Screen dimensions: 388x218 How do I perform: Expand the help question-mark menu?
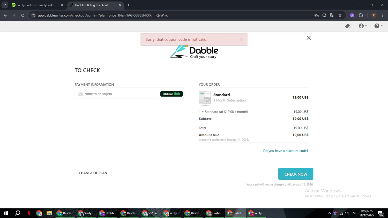[378, 26]
